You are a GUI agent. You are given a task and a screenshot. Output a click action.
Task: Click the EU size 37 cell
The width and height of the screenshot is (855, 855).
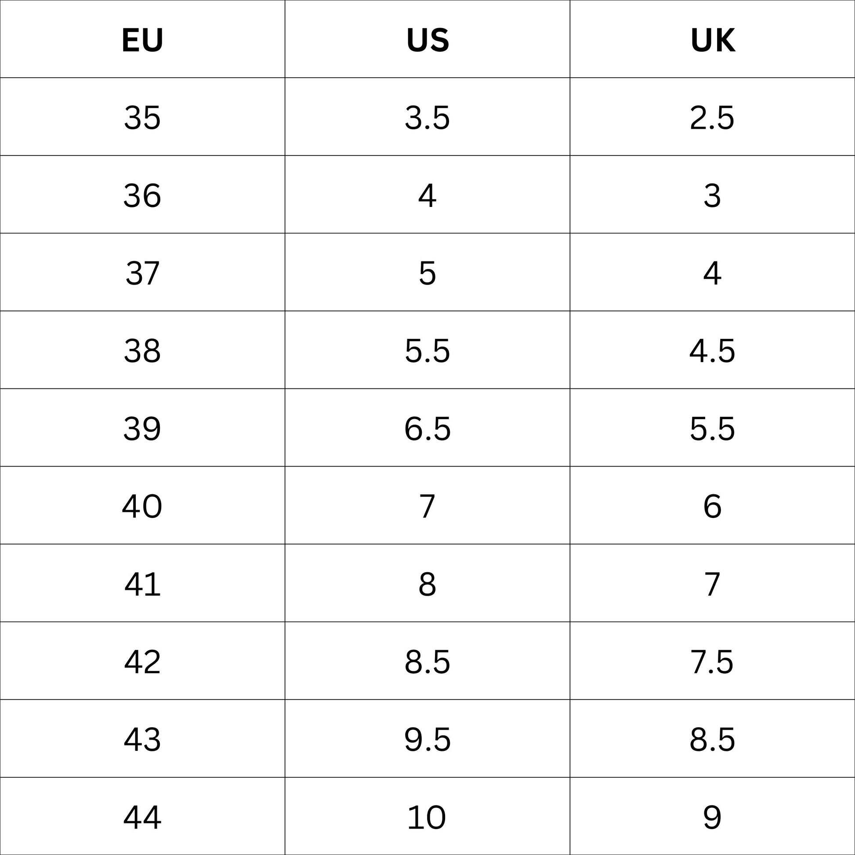pyautogui.click(x=142, y=273)
